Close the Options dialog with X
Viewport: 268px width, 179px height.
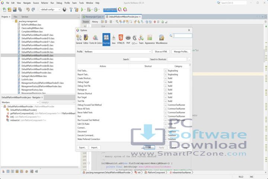point(189,30)
